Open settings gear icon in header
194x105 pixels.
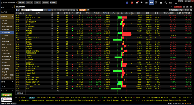(166, 2)
